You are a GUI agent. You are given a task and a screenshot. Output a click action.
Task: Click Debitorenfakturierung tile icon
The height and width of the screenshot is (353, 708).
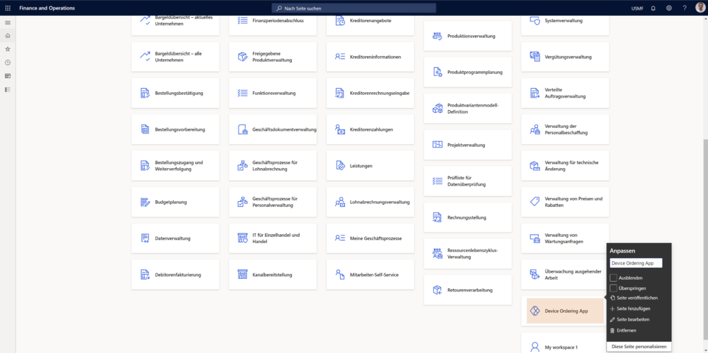tap(145, 274)
